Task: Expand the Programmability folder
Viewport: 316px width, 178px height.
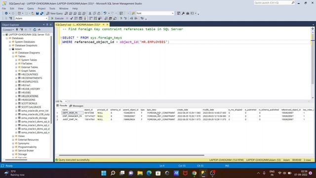Action: click(x=13, y=147)
